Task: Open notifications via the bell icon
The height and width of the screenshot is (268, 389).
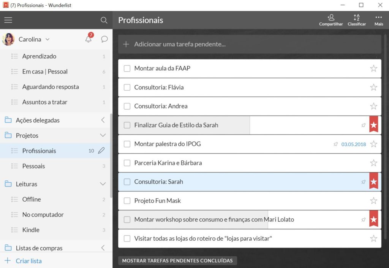Action: coord(89,39)
